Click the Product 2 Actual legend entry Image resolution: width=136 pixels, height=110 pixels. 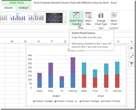click(x=111, y=101)
